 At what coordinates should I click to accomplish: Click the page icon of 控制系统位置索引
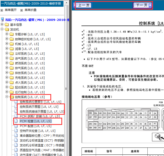(16, 102)
